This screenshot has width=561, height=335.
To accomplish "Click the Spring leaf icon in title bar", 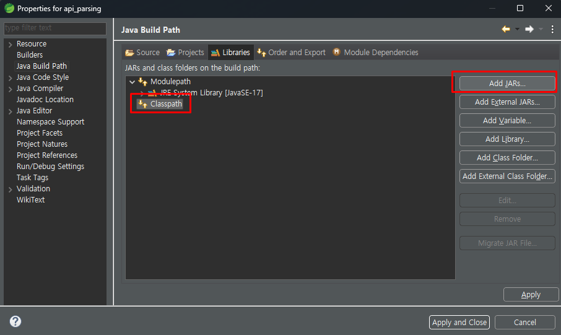I will coord(9,8).
